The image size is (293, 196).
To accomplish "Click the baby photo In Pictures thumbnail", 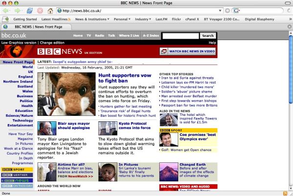I will (x=108, y=172).
